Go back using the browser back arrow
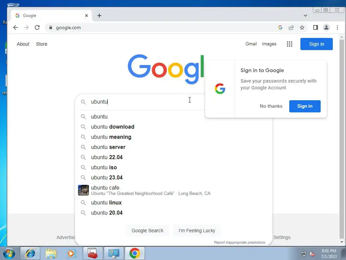The width and height of the screenshot is (346, 260). click(16, 27)
